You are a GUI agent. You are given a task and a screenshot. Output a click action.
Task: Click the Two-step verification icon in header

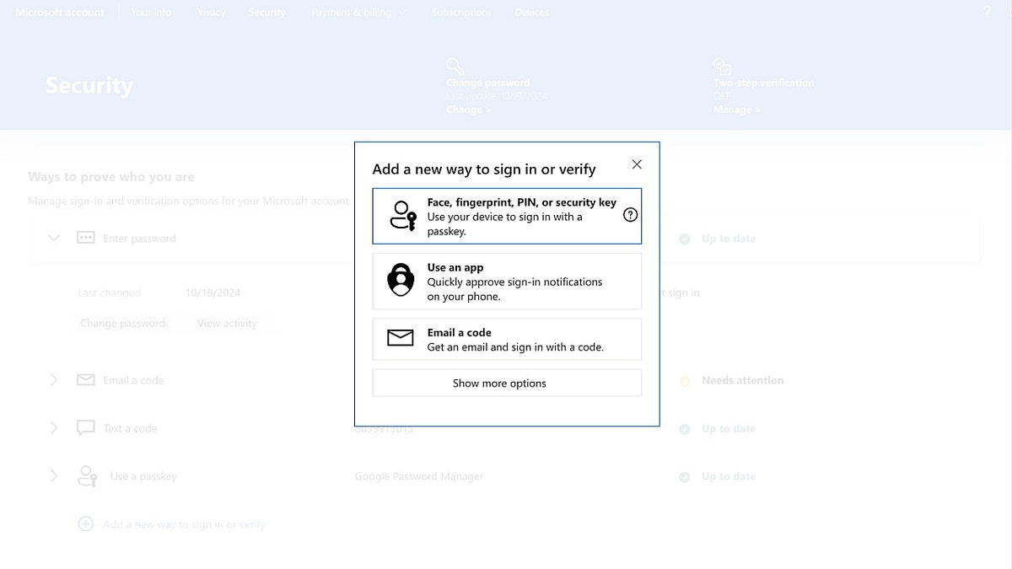click(x=721, y=66)
